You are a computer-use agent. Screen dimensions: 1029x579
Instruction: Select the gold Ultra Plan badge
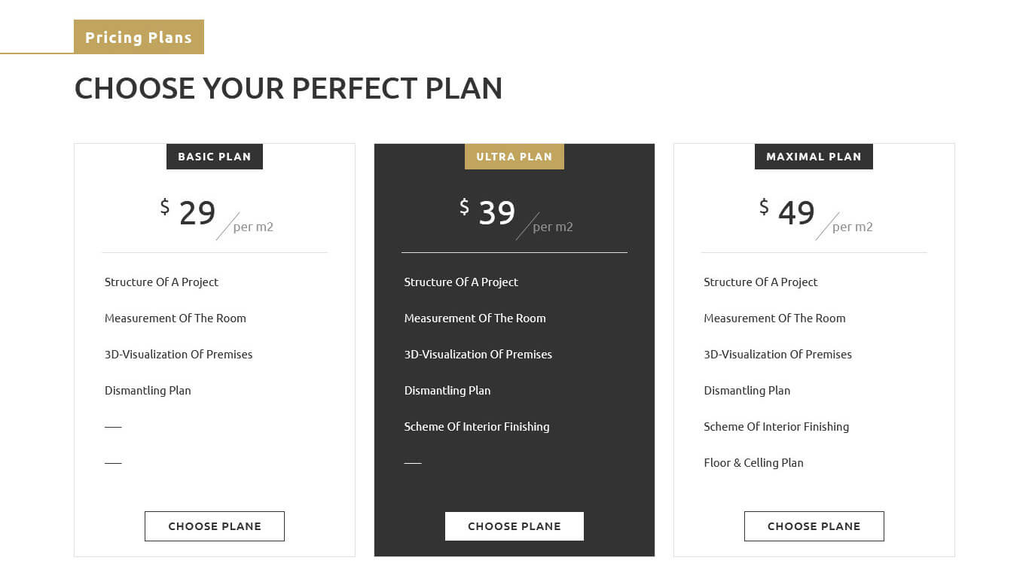[x=514, y=157]
